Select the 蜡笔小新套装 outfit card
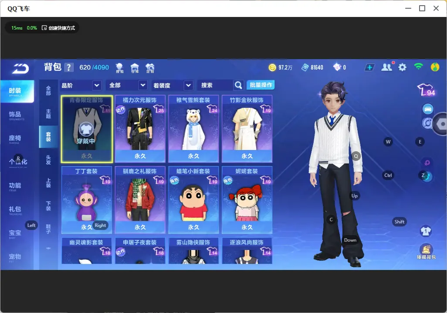447x313 pixels. (x=193, y=200)
